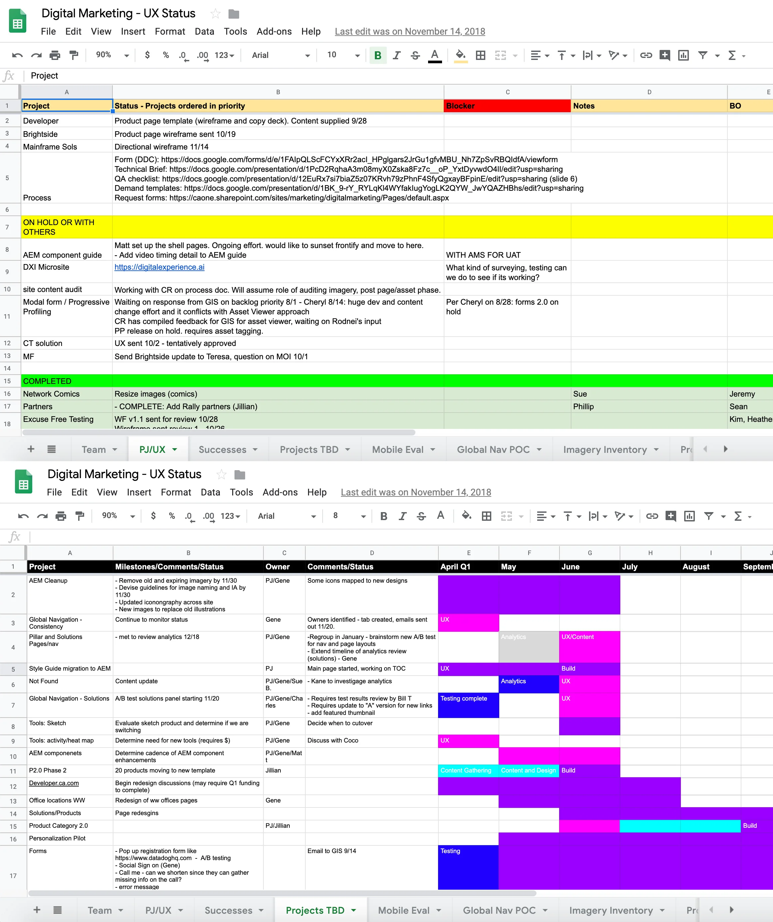Click Undo in the top spreadsheet toolbar

tap(18, 55)
